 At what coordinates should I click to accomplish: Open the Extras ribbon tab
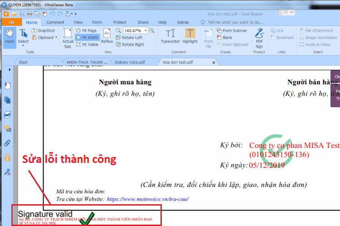(x=183, y=22)
